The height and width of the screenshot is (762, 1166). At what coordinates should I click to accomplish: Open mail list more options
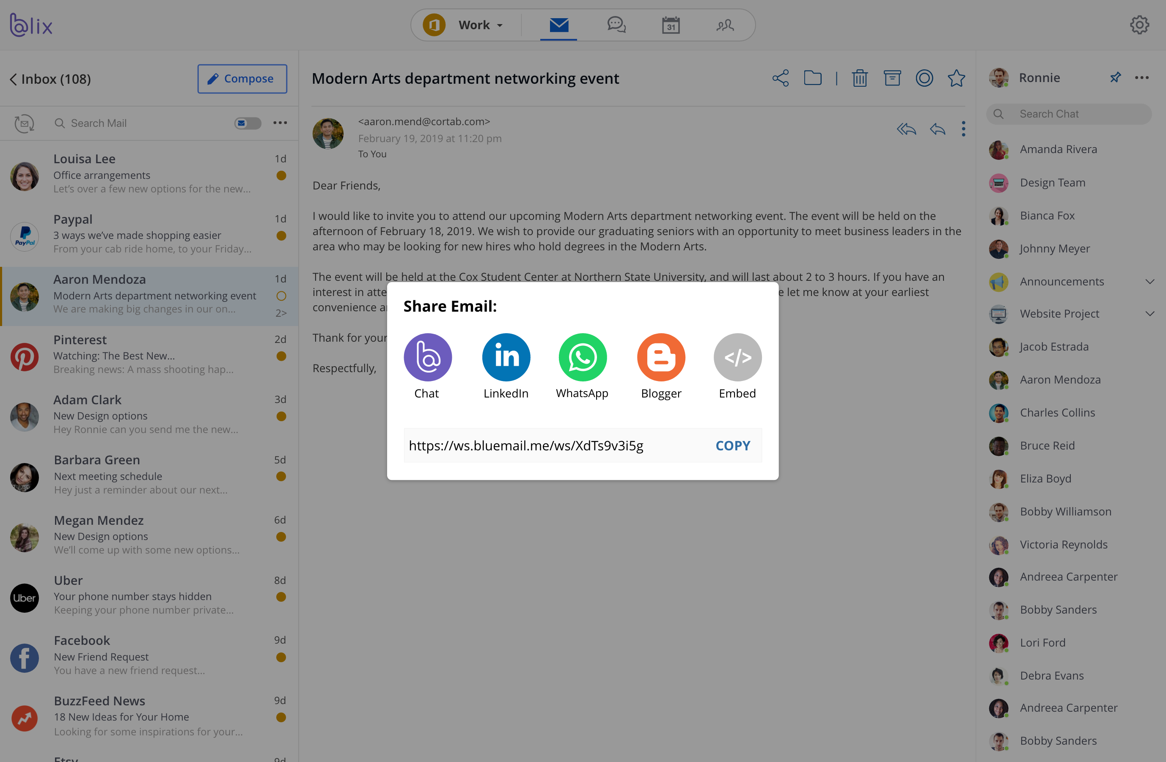pyautogui.click(x=280, y=123)
